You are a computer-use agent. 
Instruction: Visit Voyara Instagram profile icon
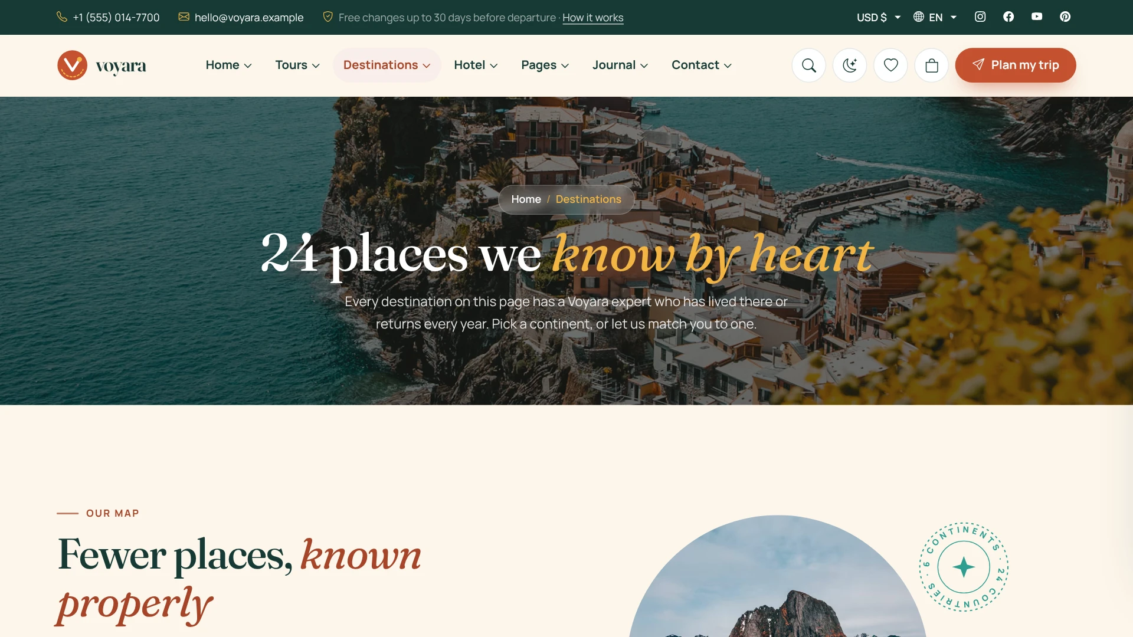pyautogui.click(x=980, y=17)
